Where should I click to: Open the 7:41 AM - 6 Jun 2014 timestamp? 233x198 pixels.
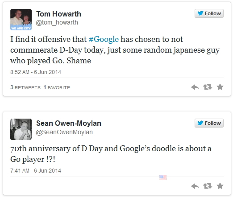pyautogui.click(x=36, y=171)
